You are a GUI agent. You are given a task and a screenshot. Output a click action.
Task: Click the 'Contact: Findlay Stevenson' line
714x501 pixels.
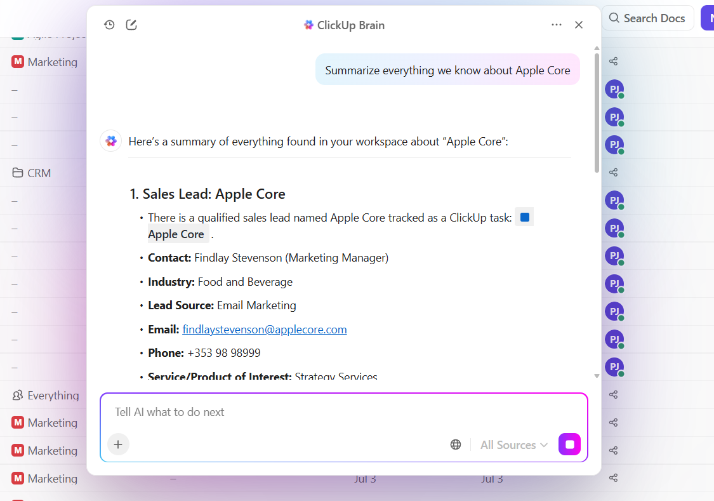click(x=268, y=258)
